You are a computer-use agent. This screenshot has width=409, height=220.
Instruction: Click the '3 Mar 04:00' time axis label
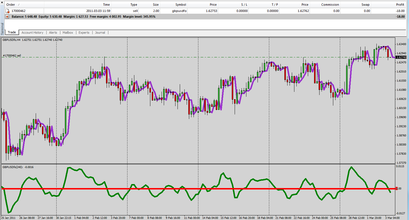pyautogui.click(x=392, y=218)
